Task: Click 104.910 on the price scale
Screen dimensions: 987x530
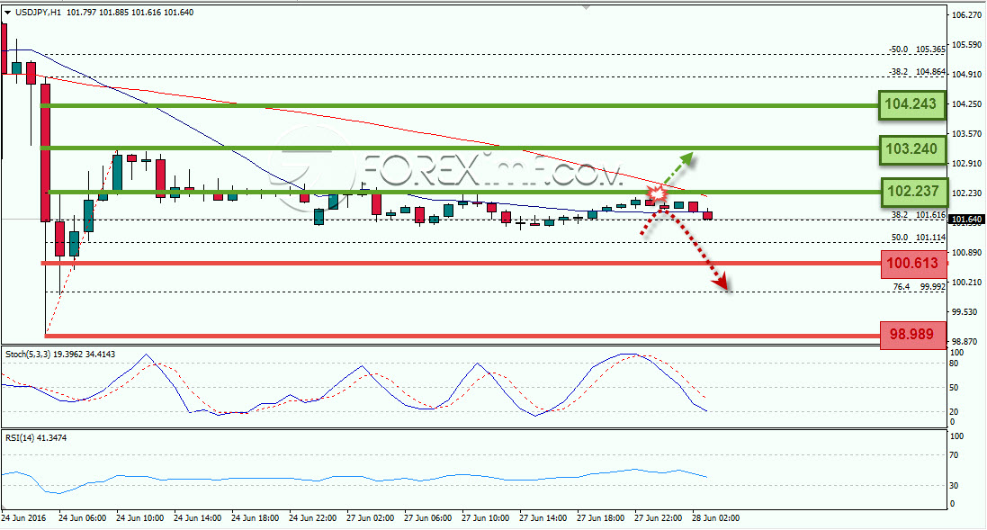Action: click(967, 75)
